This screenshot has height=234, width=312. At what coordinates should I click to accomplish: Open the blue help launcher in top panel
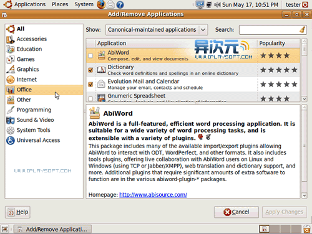pyautogui.click(x=120, y=4)
